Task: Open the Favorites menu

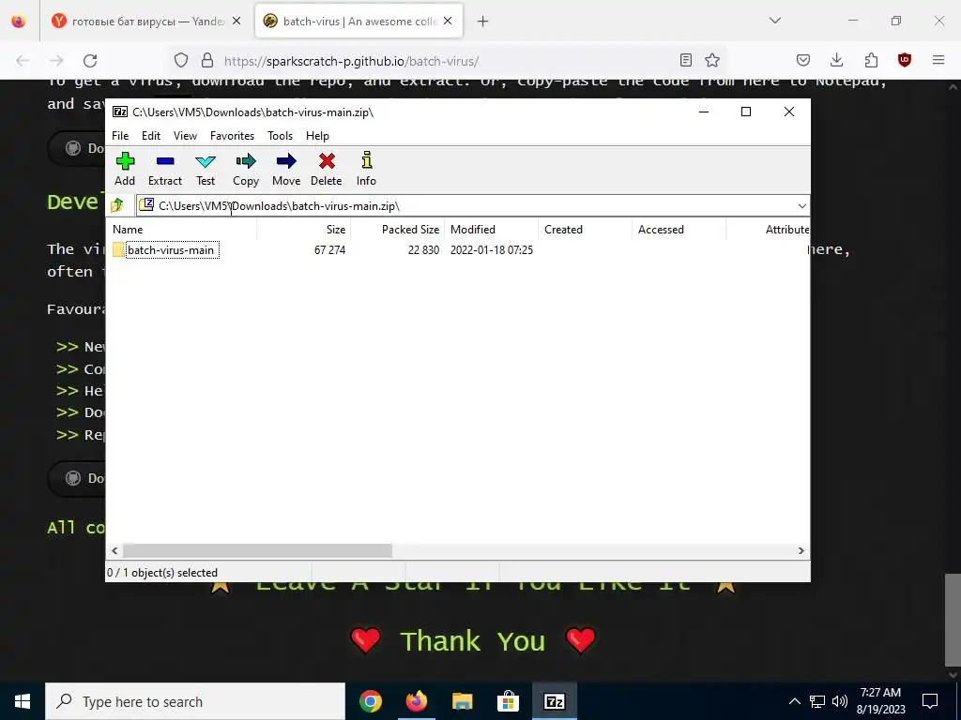Action: pos(232,136)
